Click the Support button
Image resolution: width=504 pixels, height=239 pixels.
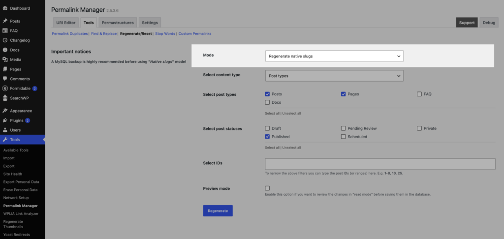467,23
